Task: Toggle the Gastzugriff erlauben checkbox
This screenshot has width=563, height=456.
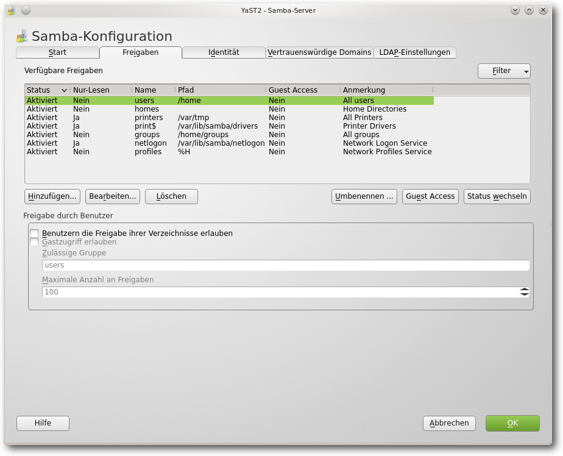Action: 34,242
